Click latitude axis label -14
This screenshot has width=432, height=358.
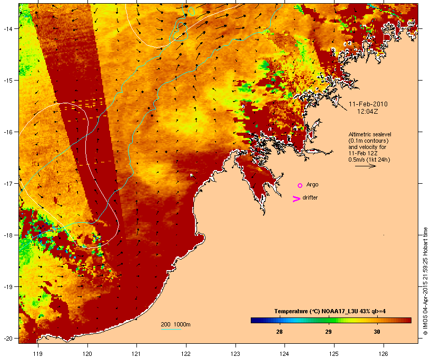tap(8, 28)
